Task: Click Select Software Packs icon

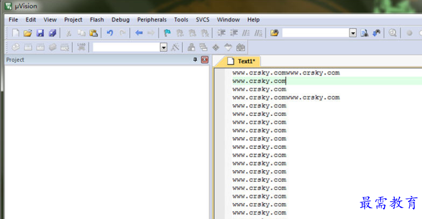Action: point(228,47)
